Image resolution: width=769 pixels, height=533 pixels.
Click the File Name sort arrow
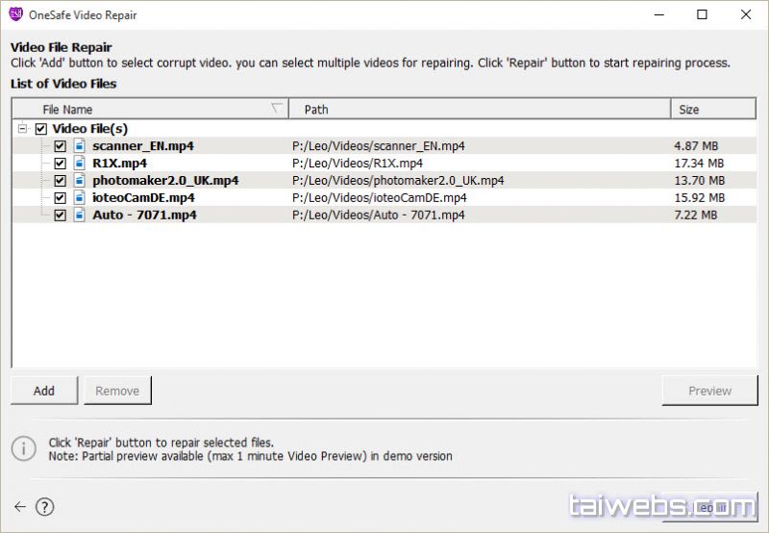point(278,108)
